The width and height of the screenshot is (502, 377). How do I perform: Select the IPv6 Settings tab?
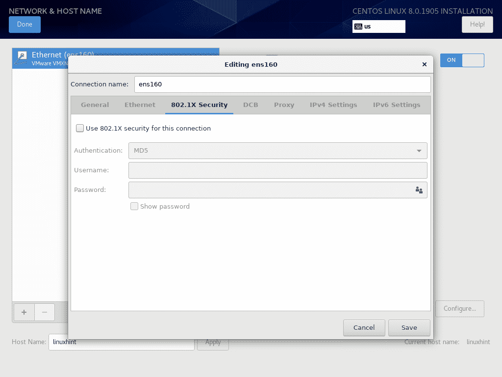[397, 105]
